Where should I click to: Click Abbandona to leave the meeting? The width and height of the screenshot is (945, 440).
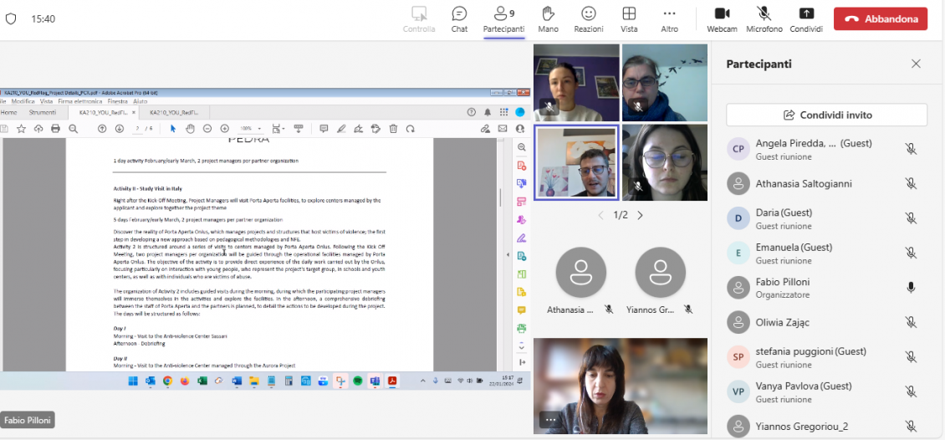880,18
